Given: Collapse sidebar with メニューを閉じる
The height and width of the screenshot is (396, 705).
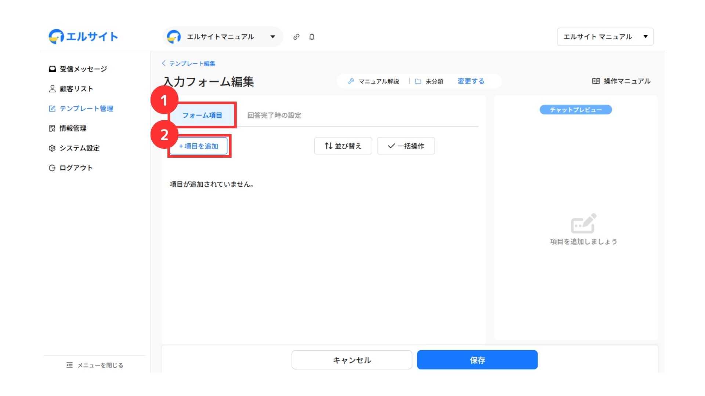Looking at the screenshot, I should click(x=95, y=365).
